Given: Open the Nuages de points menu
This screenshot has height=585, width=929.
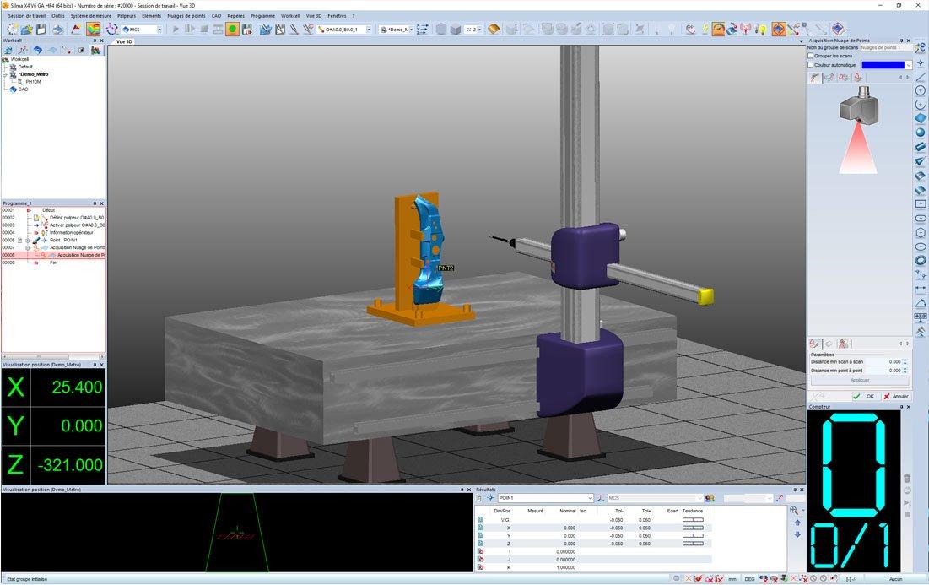Looking at the screenshot, I should pyautogui.click(x=186, y=16).
